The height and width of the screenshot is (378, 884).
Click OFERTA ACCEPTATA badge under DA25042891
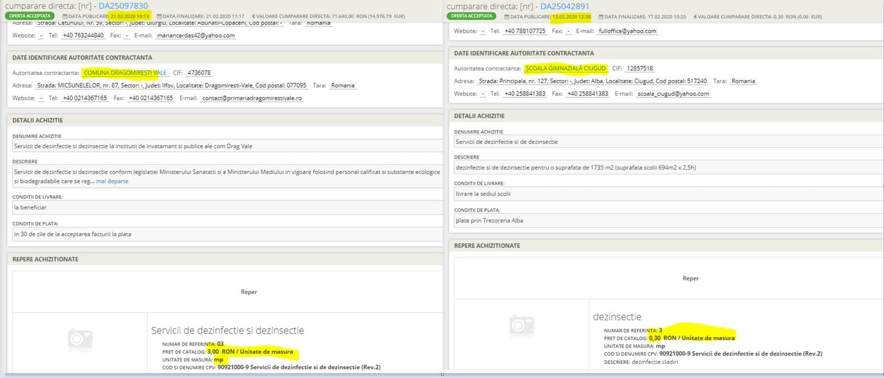[x=472, y=16]
